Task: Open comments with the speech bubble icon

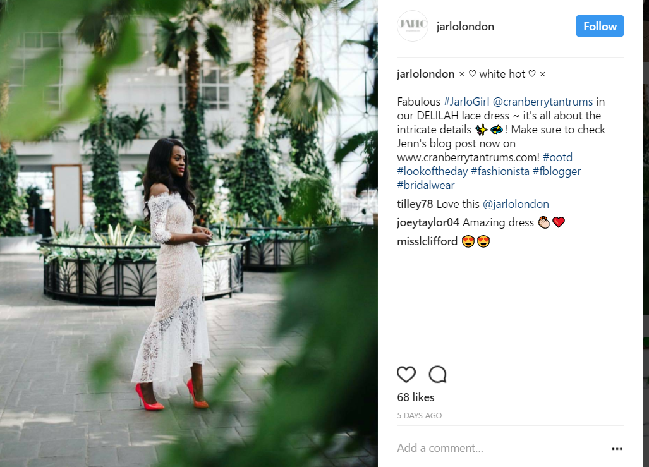Action: (x=437, y=374)
